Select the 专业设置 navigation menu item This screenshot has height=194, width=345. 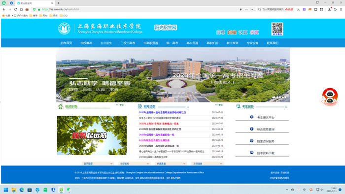(x=252, y=43)
